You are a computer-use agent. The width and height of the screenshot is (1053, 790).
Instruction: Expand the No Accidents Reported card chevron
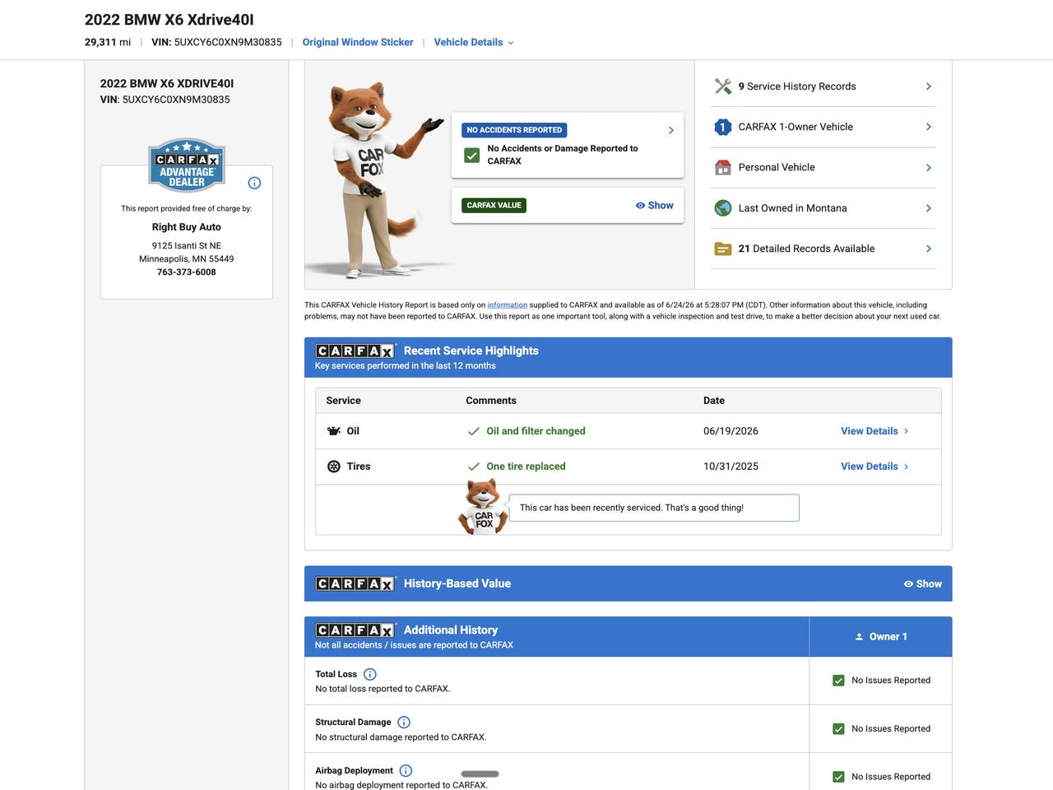point(671,130)
